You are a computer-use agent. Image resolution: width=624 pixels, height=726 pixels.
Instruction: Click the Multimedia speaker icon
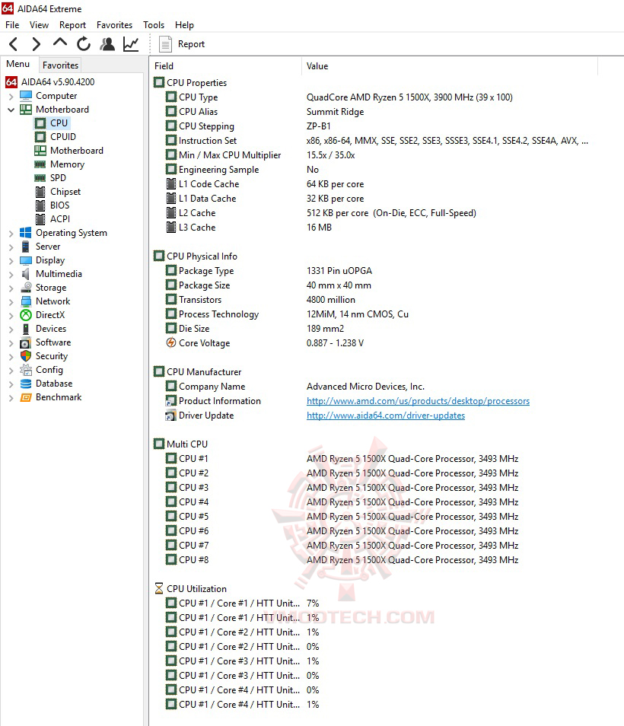(x=26, y=274)
